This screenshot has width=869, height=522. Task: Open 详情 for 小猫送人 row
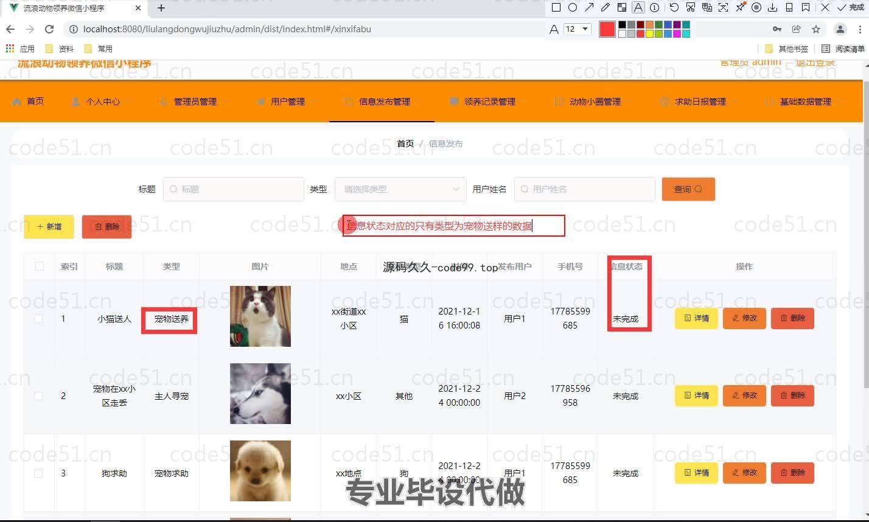(696, 318)
